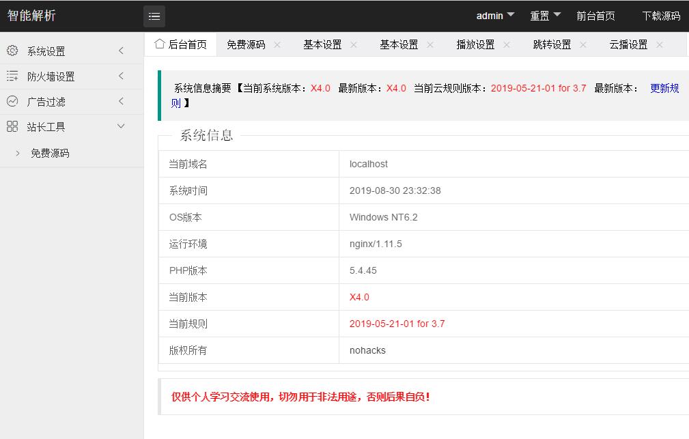Image resolution: width=689 pixels, height=439 pixels.
Task: Open the admin user dropdown
Action: click(x=495, y=16)
